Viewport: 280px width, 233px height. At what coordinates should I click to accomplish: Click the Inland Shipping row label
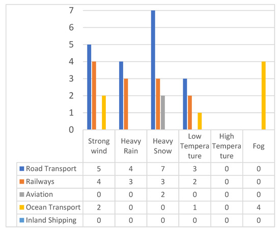pos(51,220)
